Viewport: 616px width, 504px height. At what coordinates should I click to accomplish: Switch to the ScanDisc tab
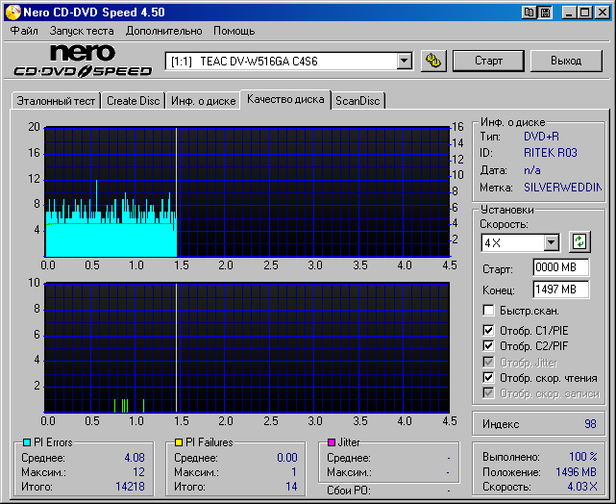coord(359,101)
